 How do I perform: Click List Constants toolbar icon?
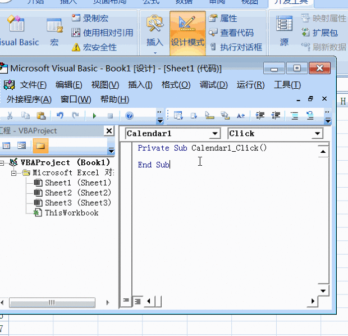click(x=194, y=116)
